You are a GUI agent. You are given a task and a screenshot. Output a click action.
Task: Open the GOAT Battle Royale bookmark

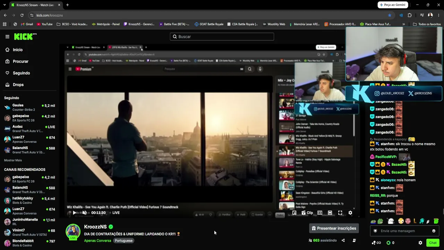tap(209, 24)
